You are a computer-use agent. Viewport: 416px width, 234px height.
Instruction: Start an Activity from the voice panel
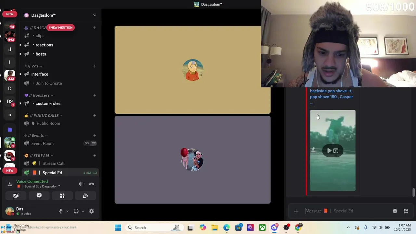pyautogui.click(x=62, y=196)
